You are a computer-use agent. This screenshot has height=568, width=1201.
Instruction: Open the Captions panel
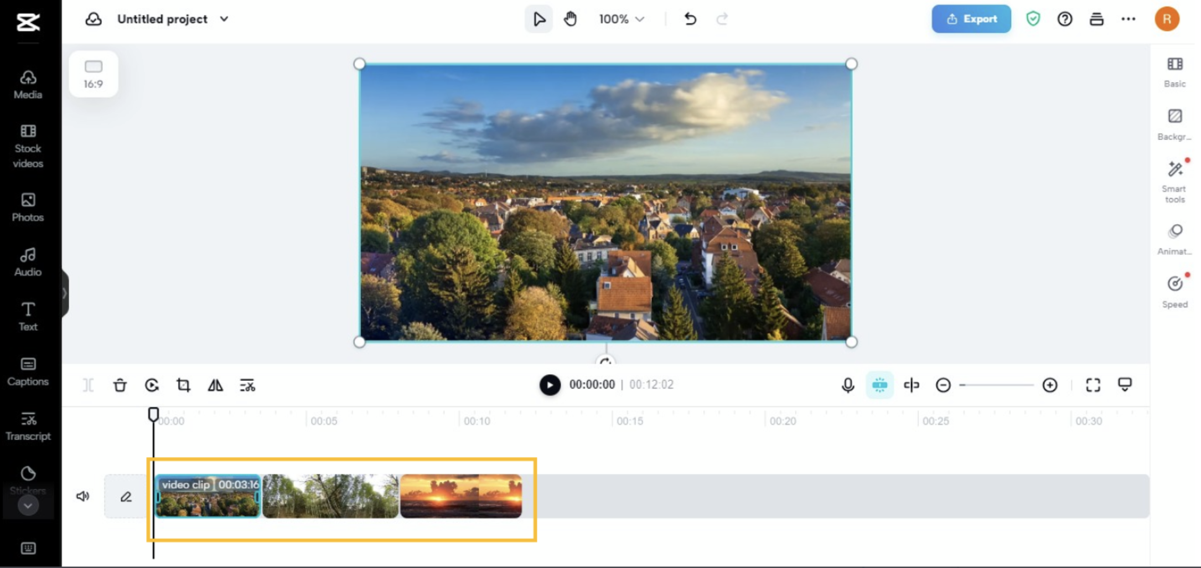coord(28,371)
